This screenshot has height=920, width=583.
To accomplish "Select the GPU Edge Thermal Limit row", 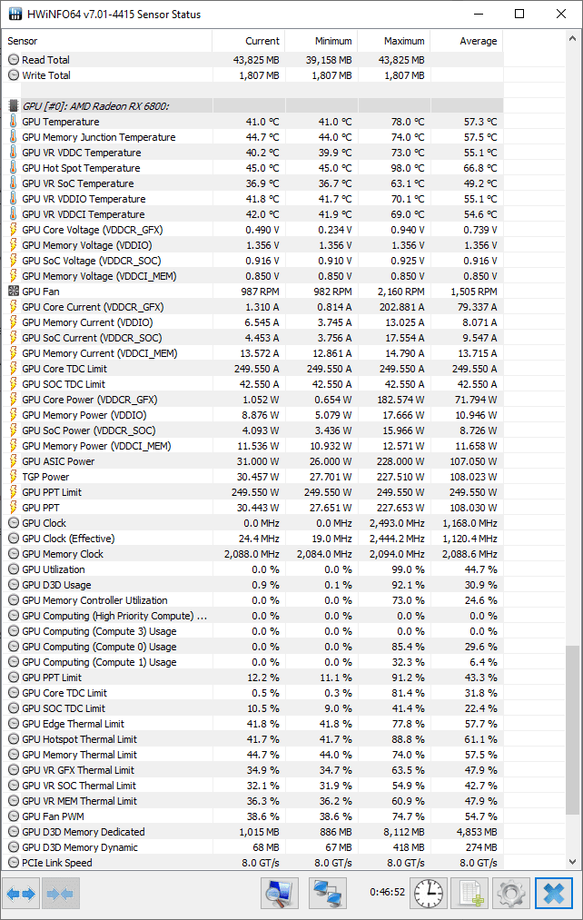I will point(252,724).
